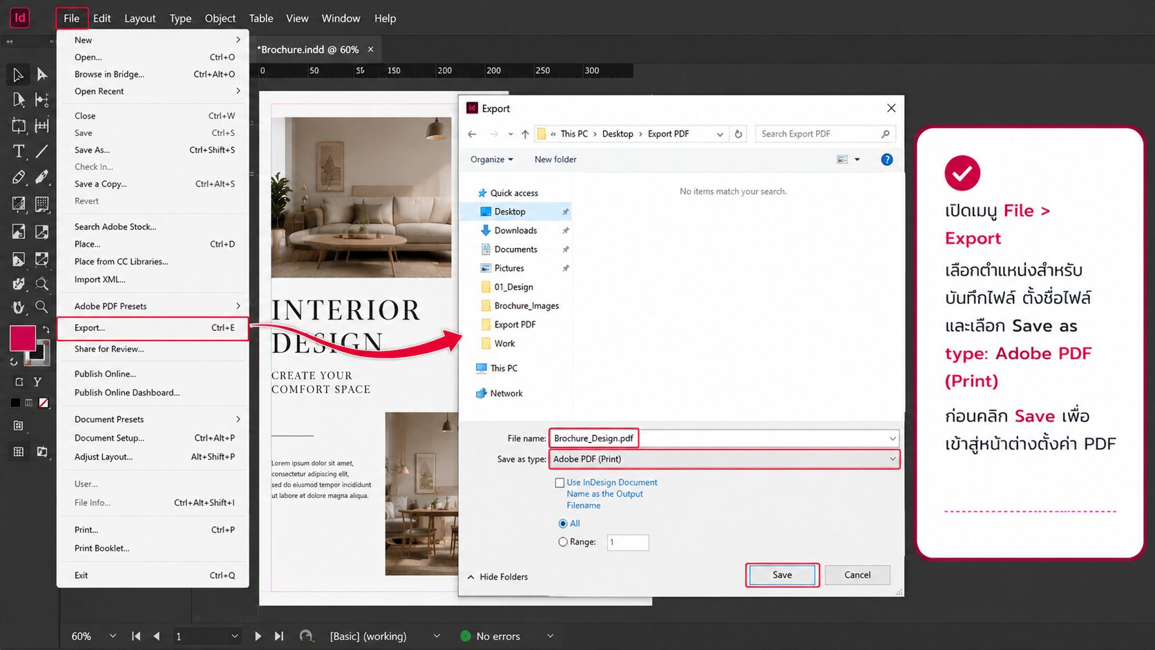1155x650 pixels.
Task: Select the Type tool
Action: click(x=18, y=151)
